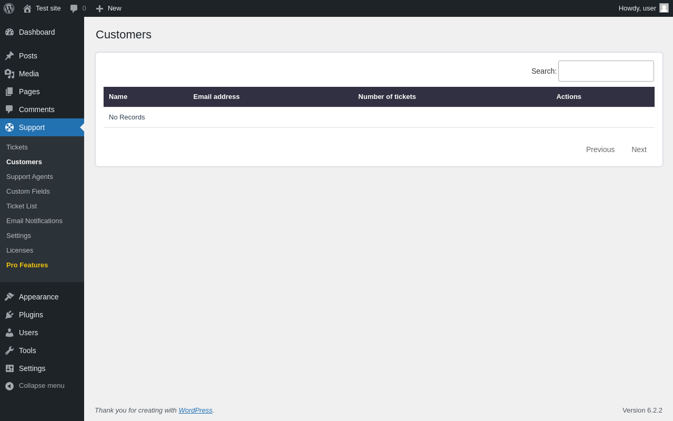This screenshot has height=421, width=673.
Task: Click the Previous pagination button
Action: pos(600,149)
